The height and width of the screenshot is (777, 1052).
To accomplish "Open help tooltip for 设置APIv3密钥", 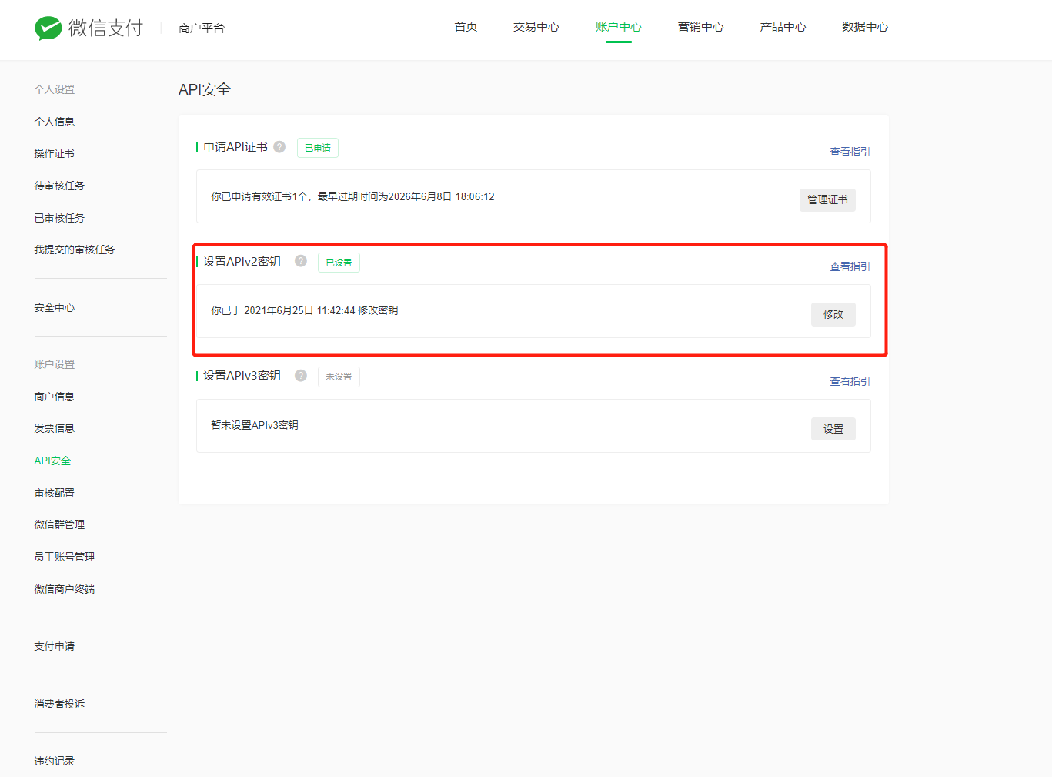I will tap(300, 375).
